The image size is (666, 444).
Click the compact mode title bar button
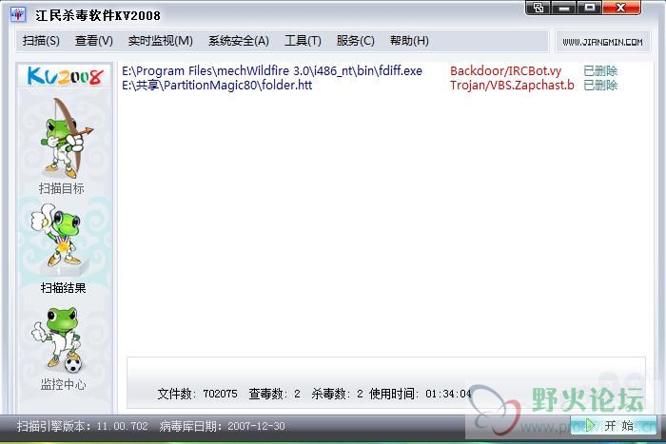point(539,8)
